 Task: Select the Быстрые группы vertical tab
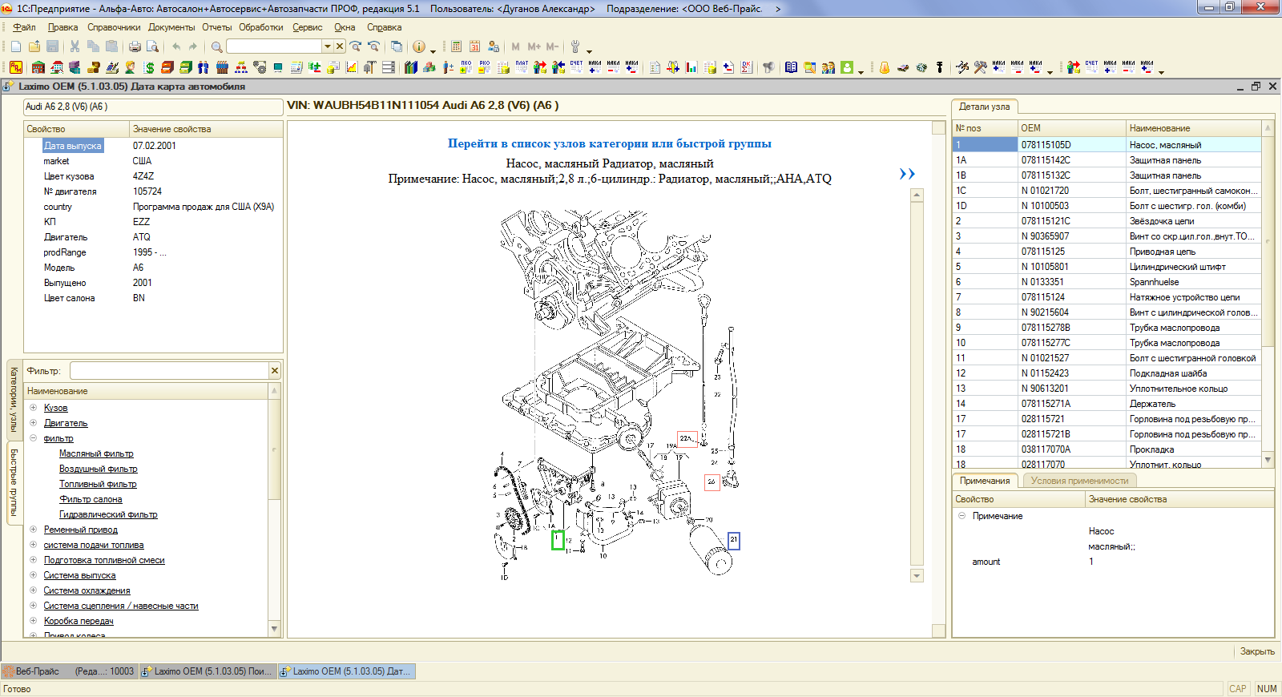coord(14,482)
